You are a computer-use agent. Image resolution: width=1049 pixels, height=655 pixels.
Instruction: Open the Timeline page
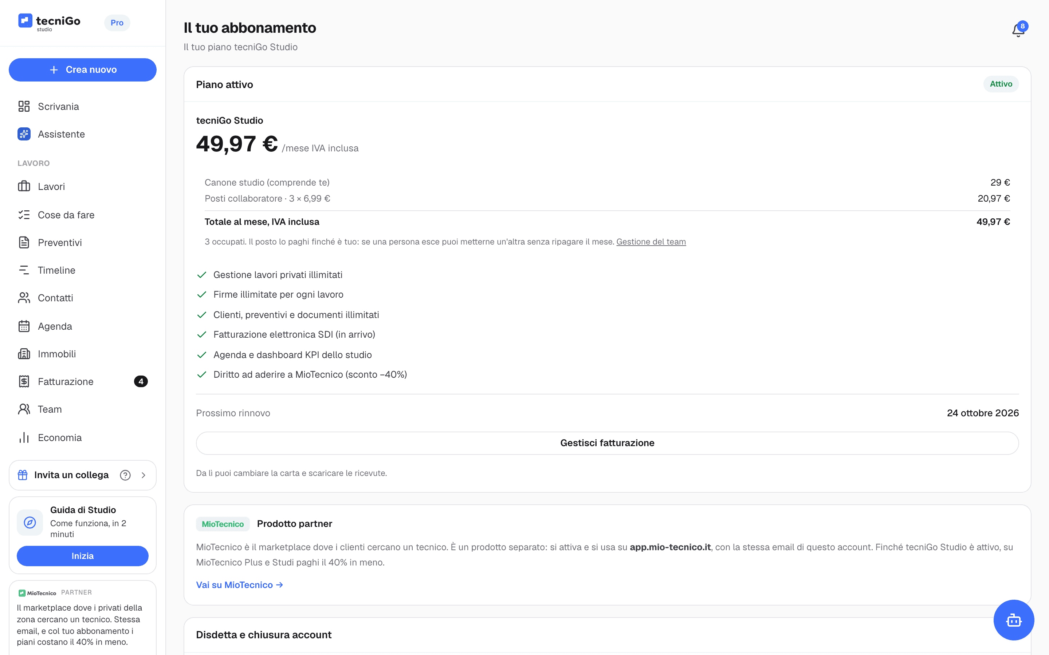[82, 270]
